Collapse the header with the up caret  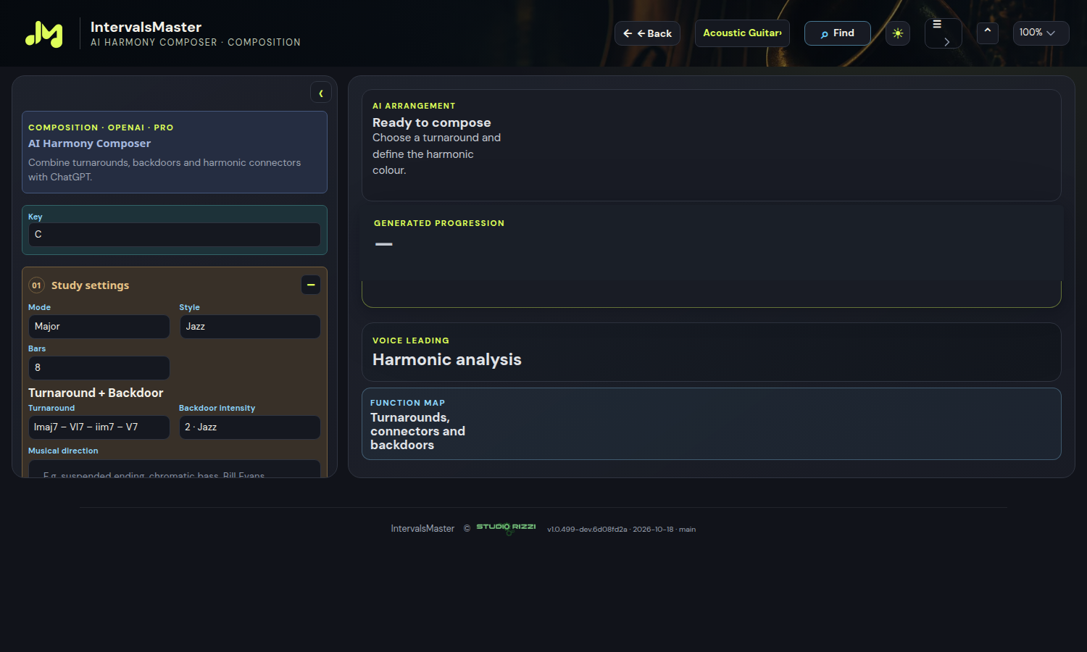[x=988, y=33]
